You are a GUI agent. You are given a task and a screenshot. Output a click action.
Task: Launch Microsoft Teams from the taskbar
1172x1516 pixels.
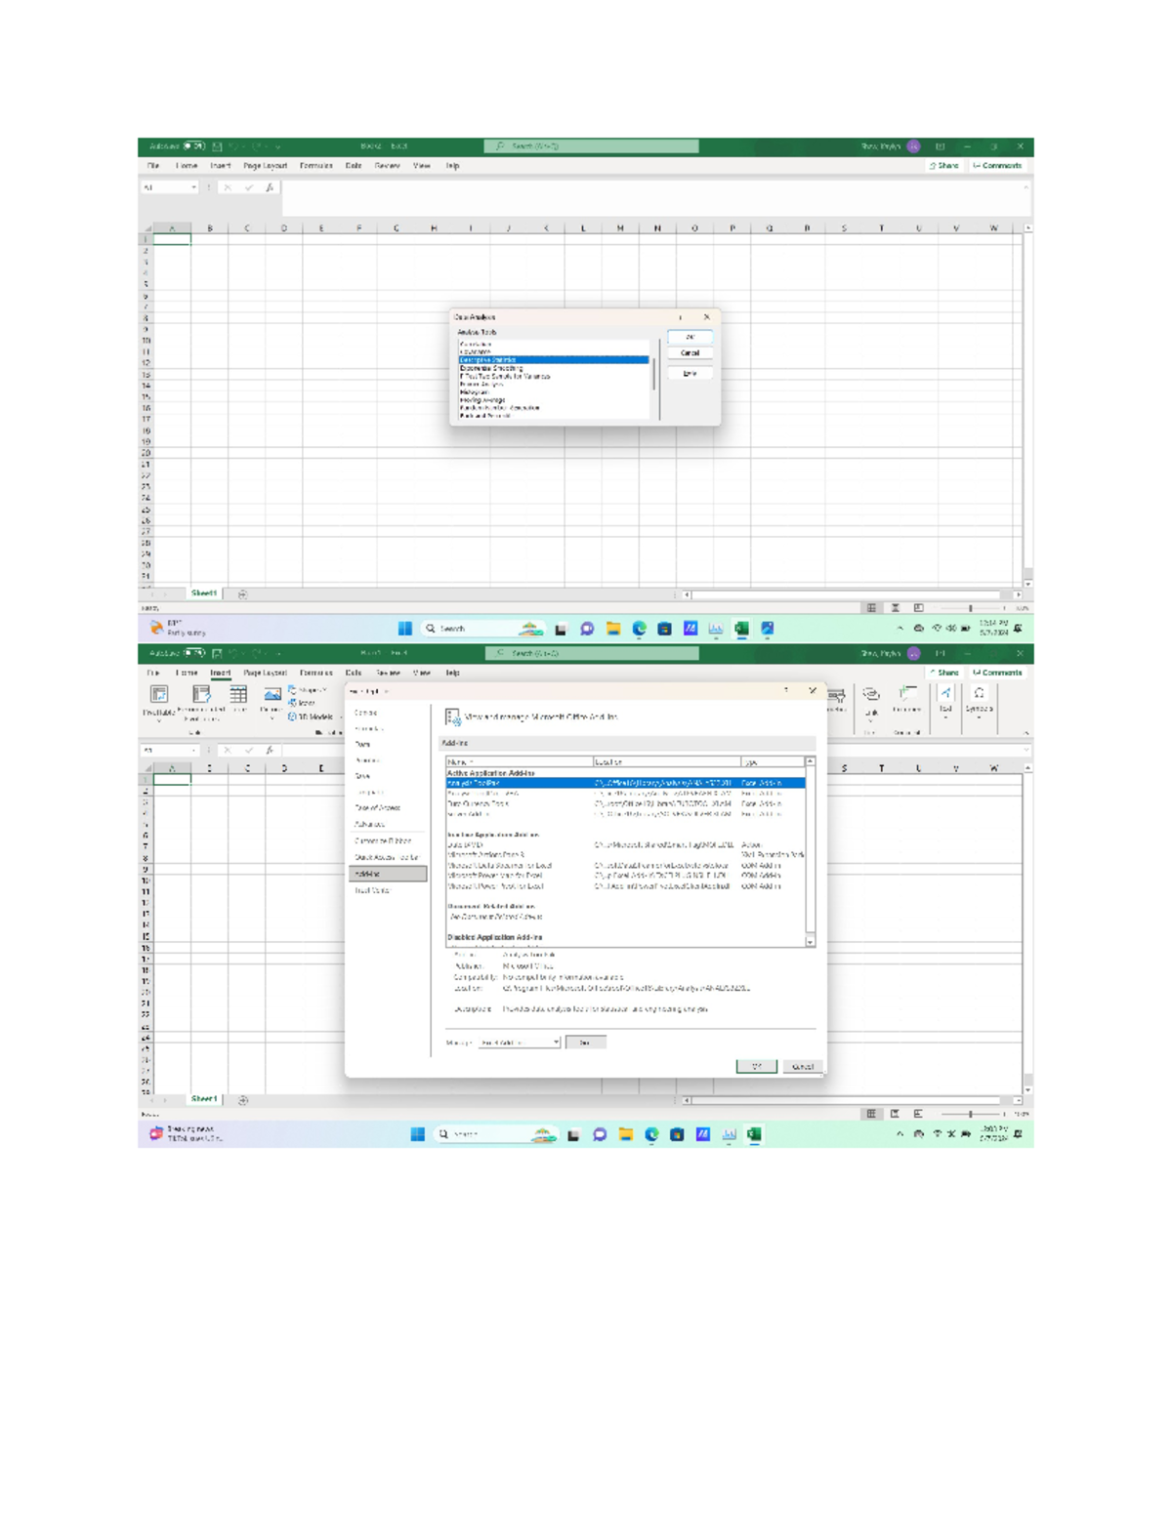tap(599, 1134)
